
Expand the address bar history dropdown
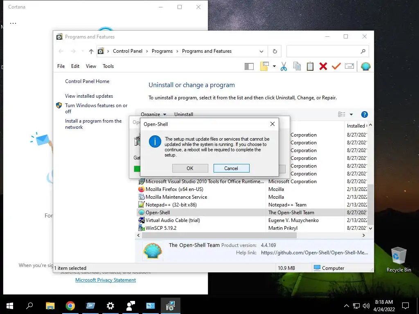click(261, 51)
